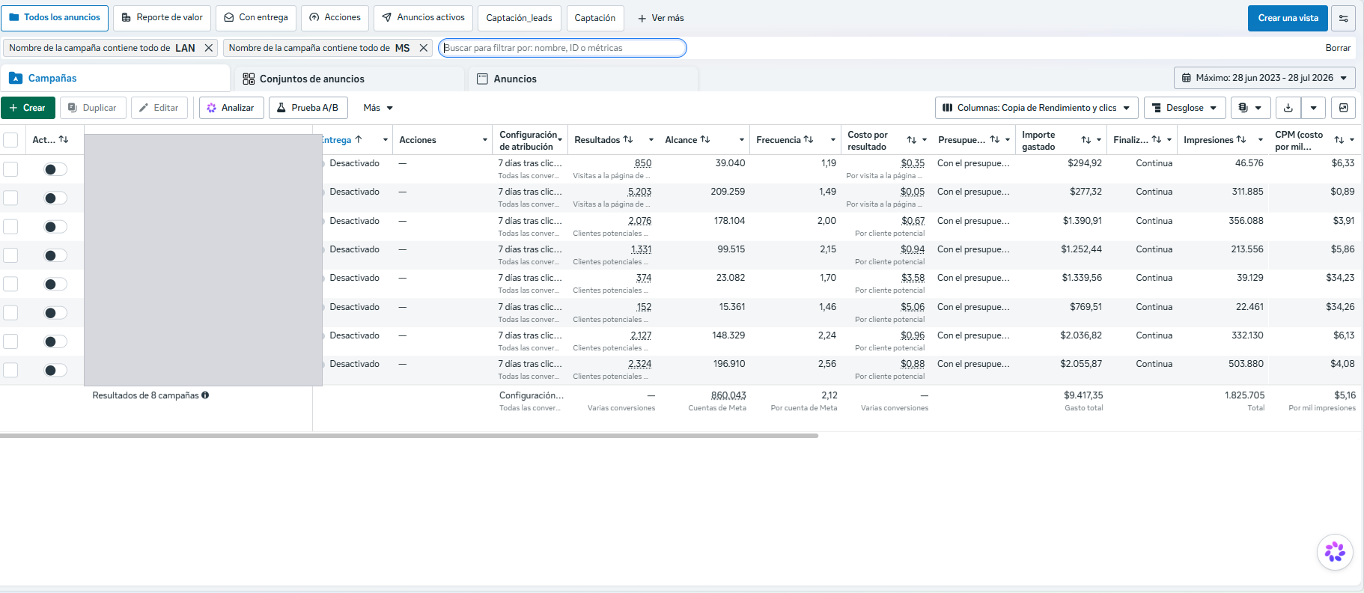Open the date range dropdown
1364x593 pixels.
[x=1264, y=78]
